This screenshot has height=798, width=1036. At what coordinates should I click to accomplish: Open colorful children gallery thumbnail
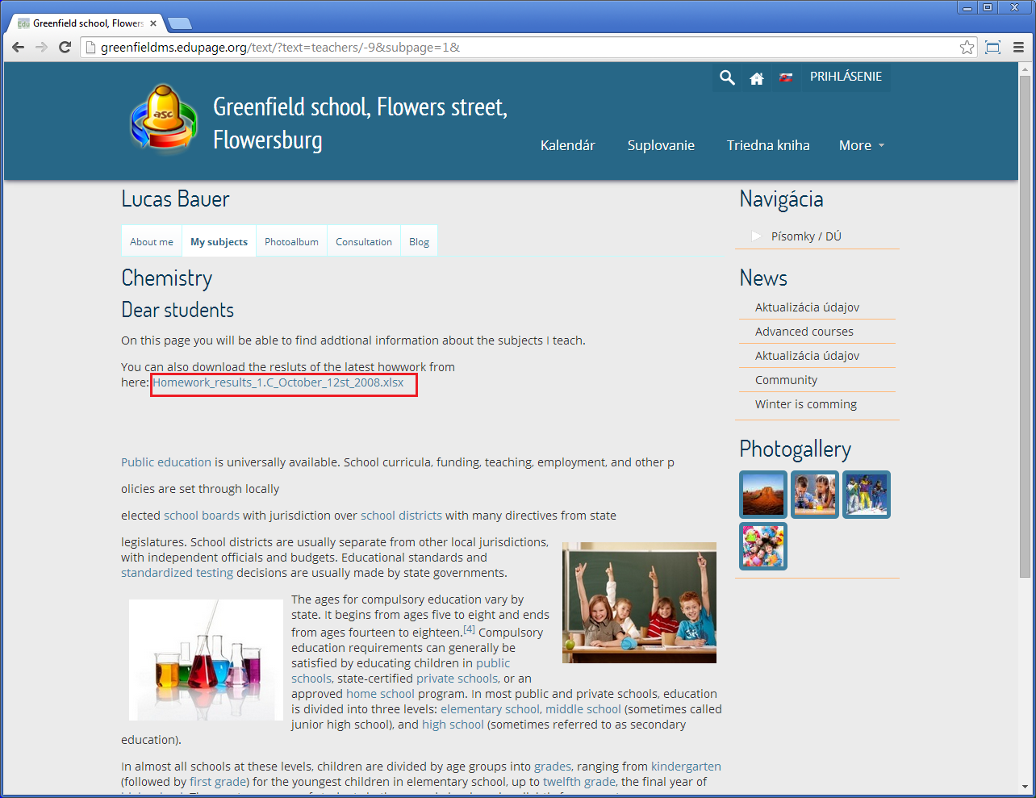pyautogui.click(x=763, y=546)
